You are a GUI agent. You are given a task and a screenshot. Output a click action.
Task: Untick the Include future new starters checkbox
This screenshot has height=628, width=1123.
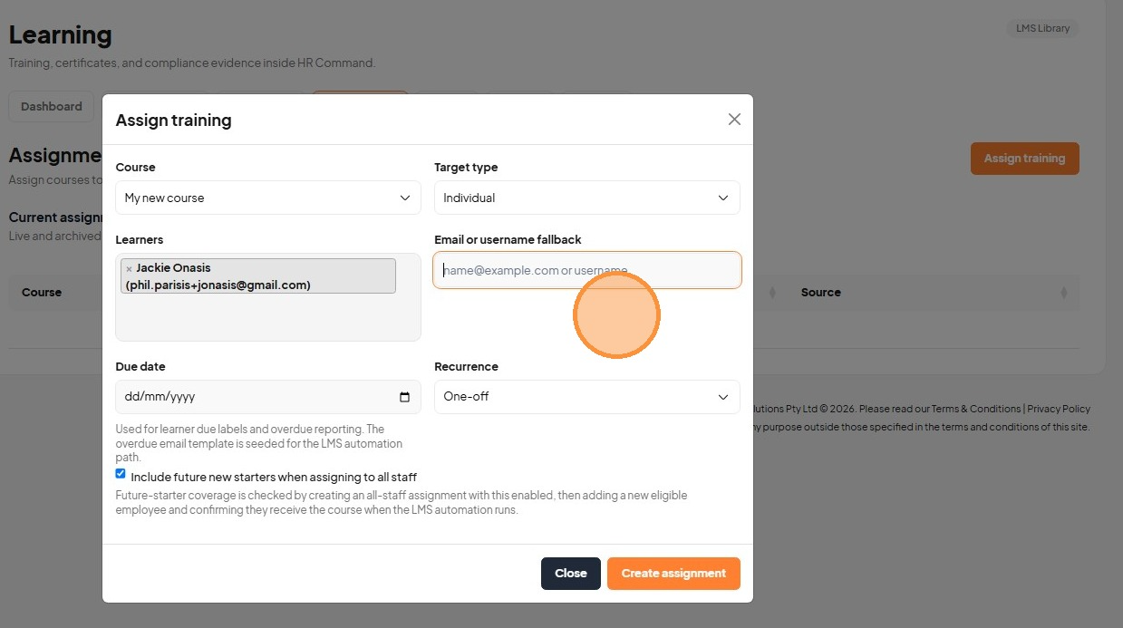click(x=121, y=474)
